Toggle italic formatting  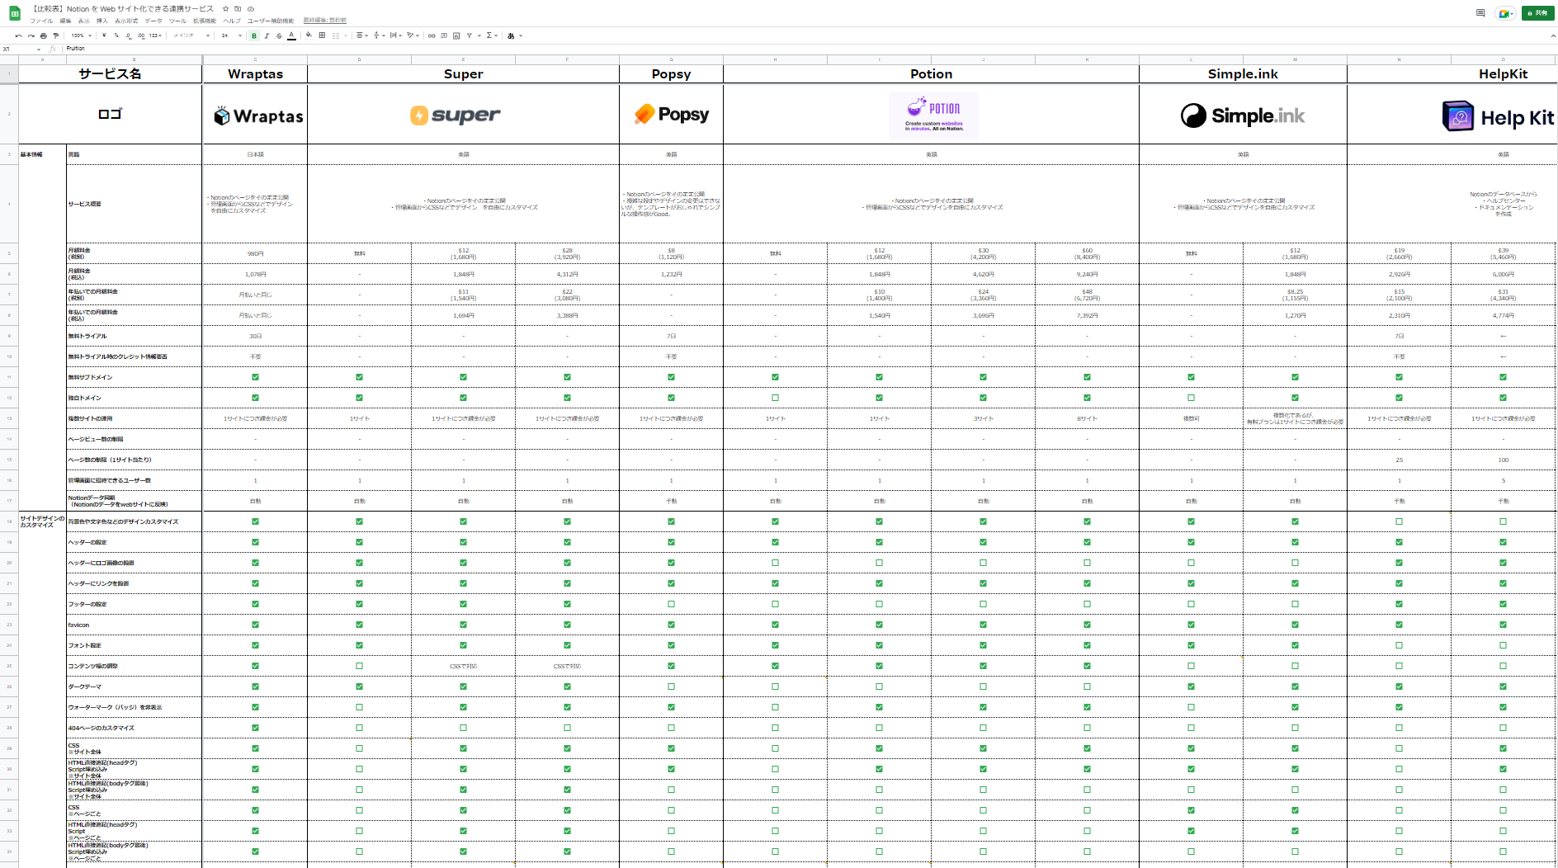tap(267, 35)
